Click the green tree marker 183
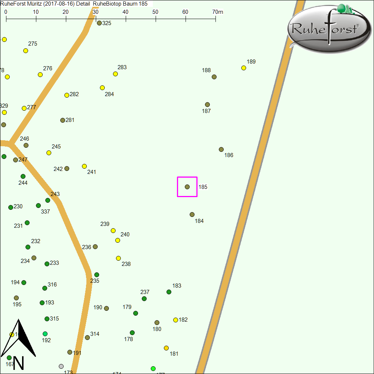Image resolution: width=374 pixels, height=374 pixels. click(x=169, y=292)
